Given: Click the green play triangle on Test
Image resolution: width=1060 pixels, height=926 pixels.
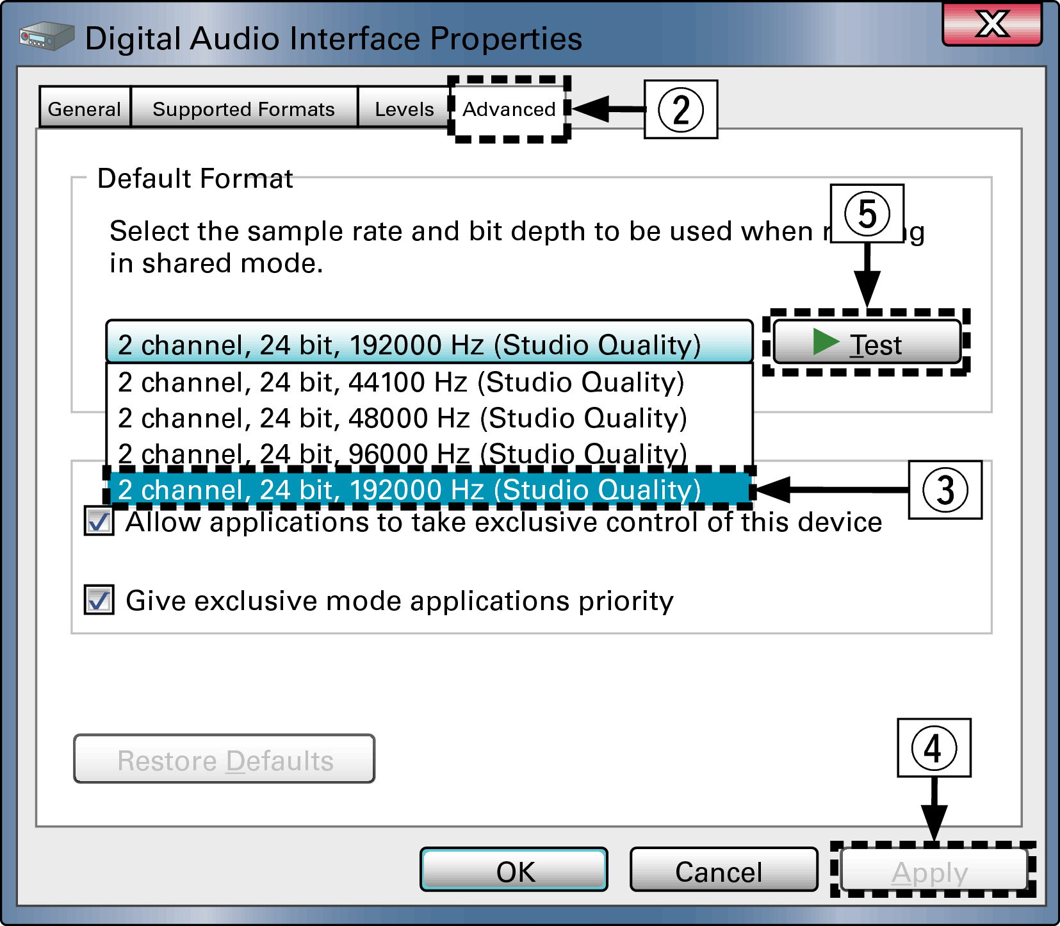Looking at the screenshot, I should 826,342.
